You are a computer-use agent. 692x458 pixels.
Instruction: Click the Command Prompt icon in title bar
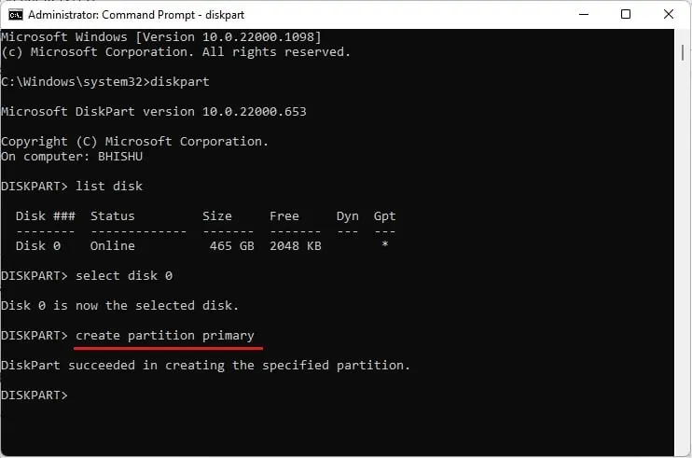(x=16, y=14)
